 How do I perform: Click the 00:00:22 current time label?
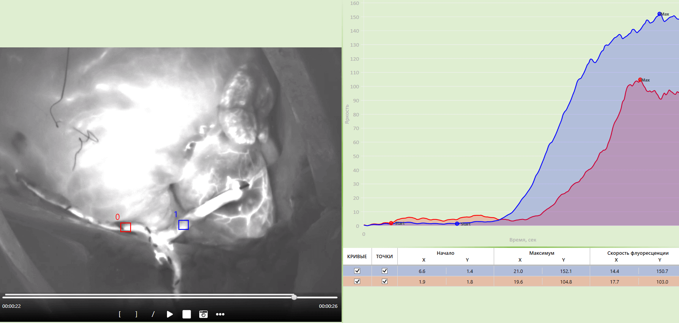pyautogui.click(x=11, y=306)
